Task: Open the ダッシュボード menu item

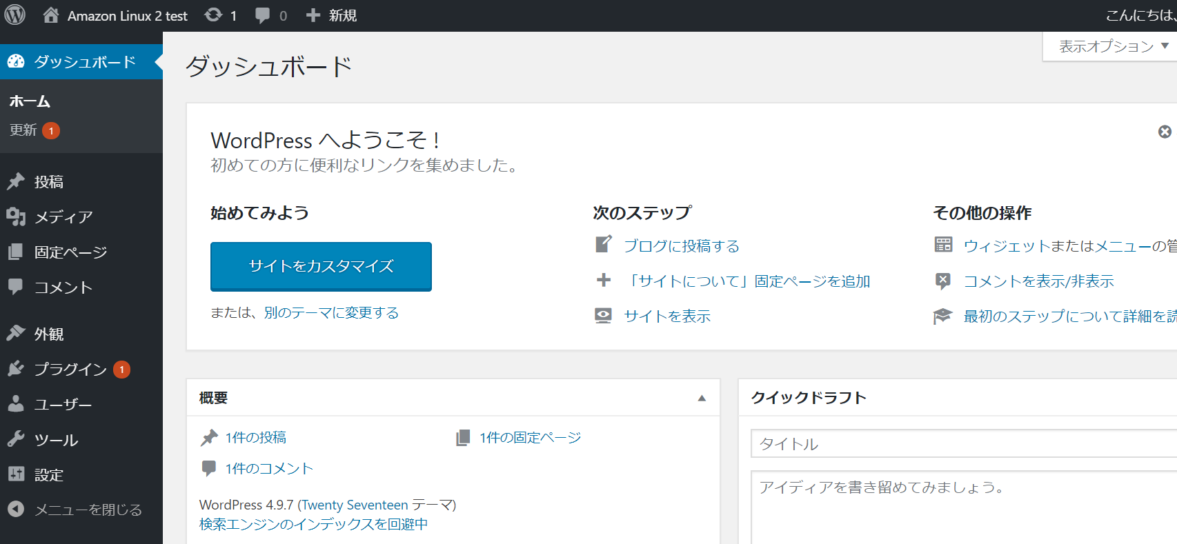Action: (x=81, y=61)
